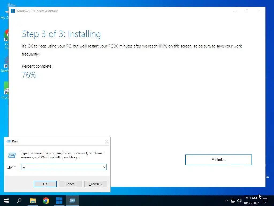Click the 76% percent complete value

[29, 75]
